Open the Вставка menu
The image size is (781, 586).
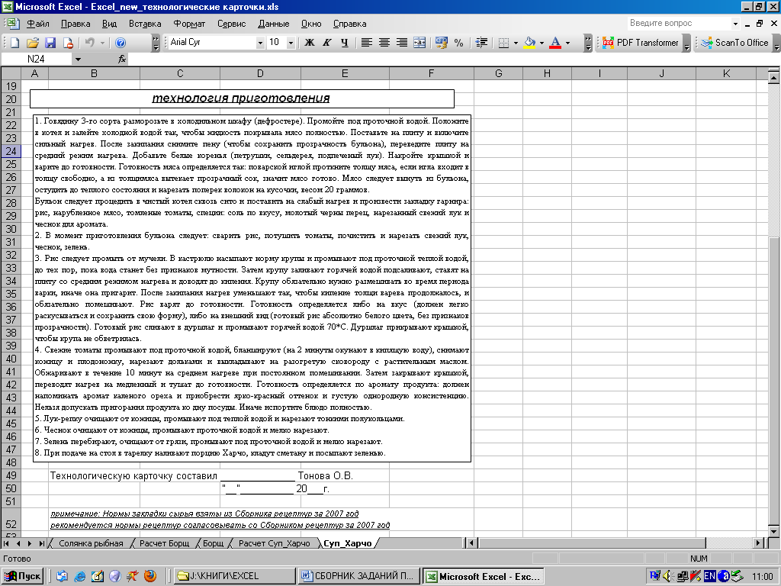[145, 24]
